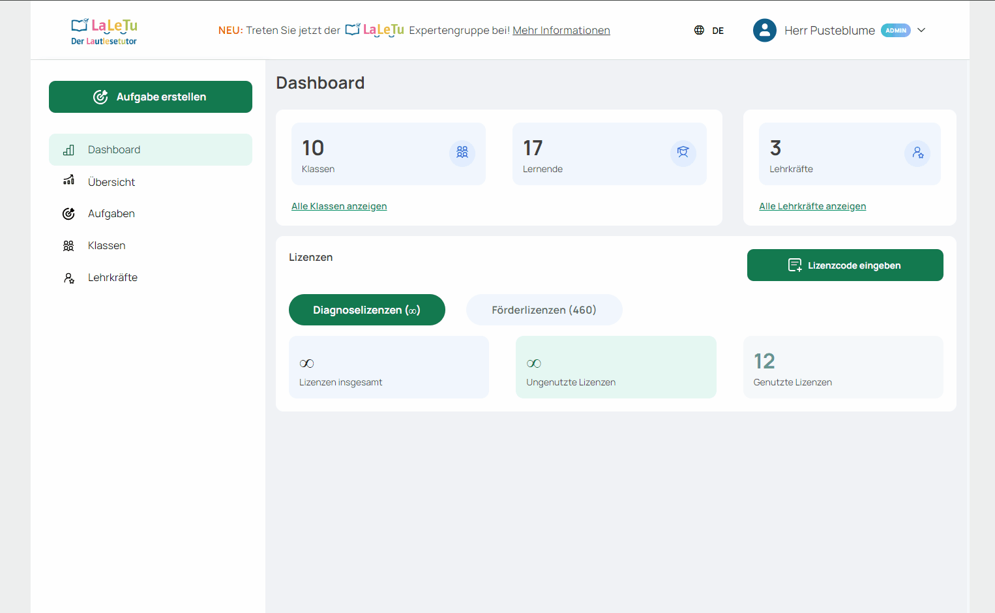Click the Genutzte Lizenzen label
Screen dimensions: 995x613
[x=793, y=382]
